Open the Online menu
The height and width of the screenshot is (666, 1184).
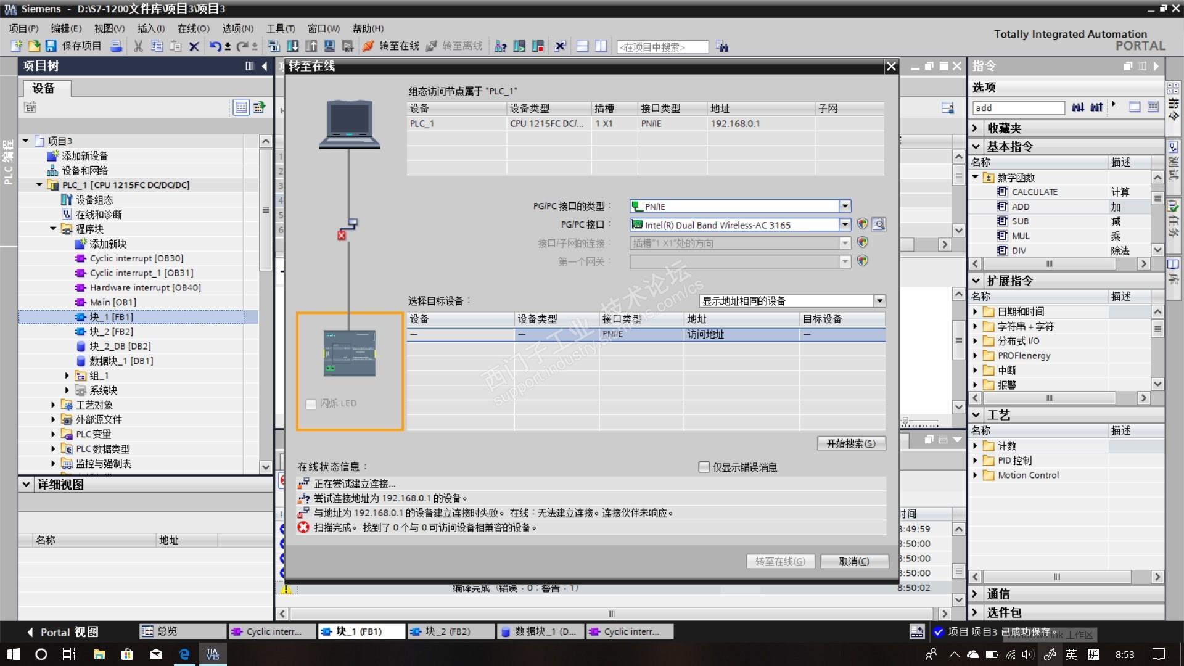point(193,28)
